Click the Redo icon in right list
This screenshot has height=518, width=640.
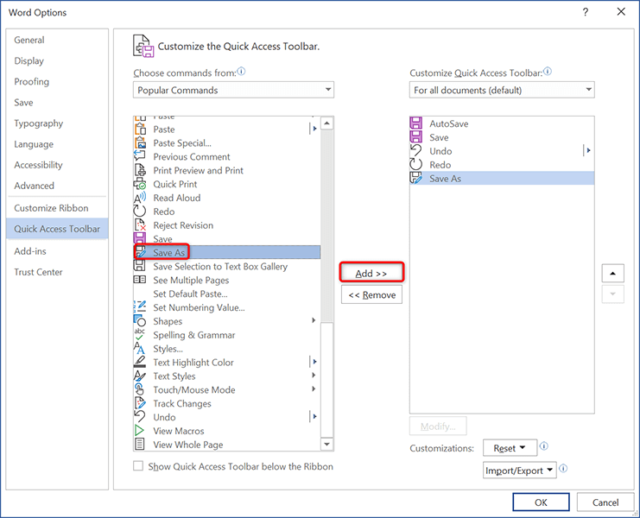[x=416, y=165]
